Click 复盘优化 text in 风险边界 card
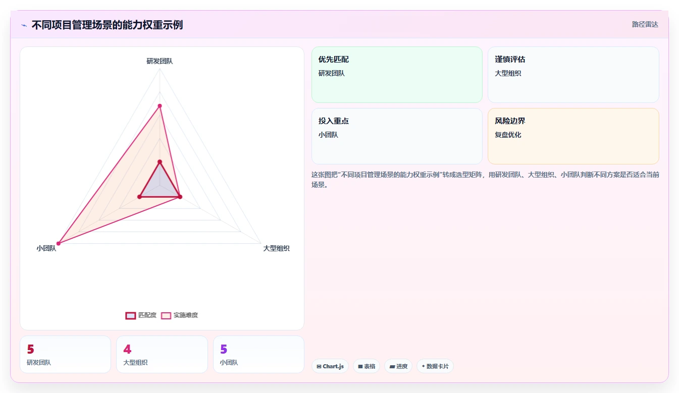 [x=508, y=135]
